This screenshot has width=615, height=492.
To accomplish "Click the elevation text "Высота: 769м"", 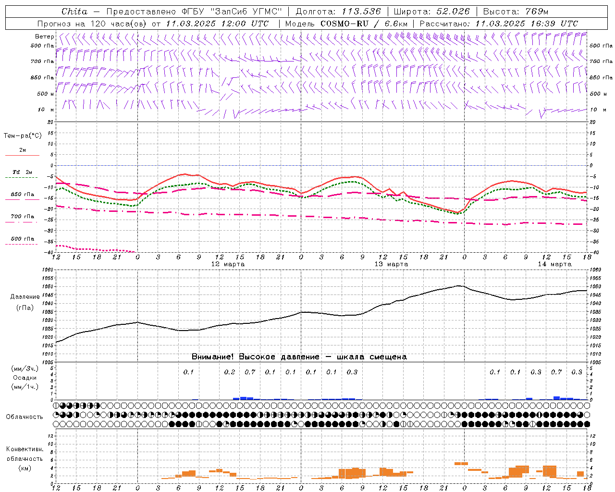I will (516, 12).
